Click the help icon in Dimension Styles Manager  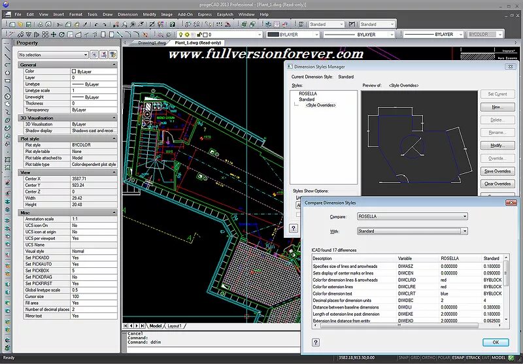pyautogui.click(x=293, y=228)
